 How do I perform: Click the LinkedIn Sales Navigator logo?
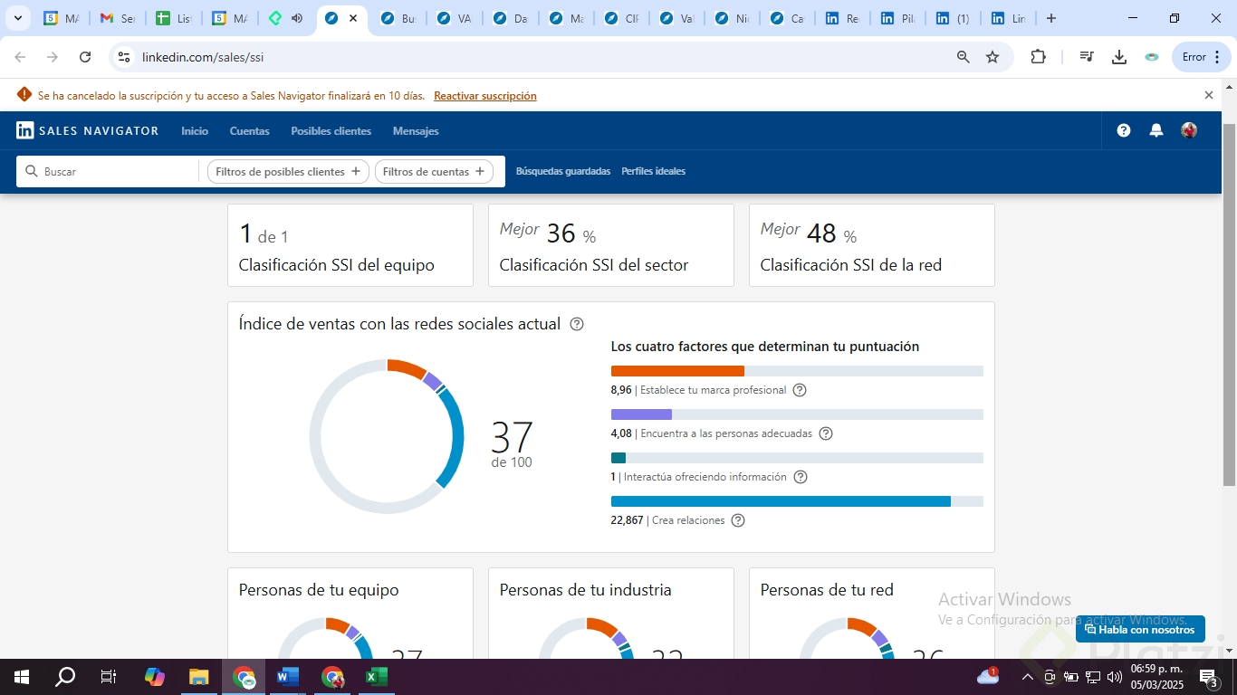coord(88,130)
